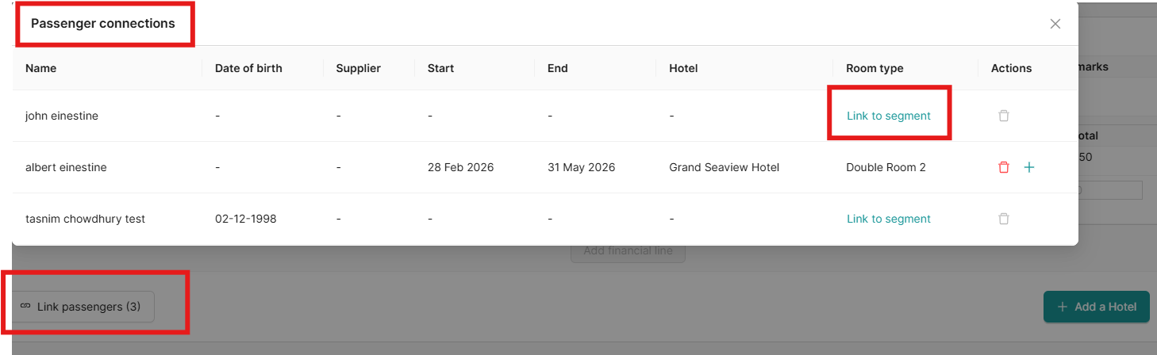Click the Date of birth column header
Screen dimensions: 1157x355
pos(248,68)
